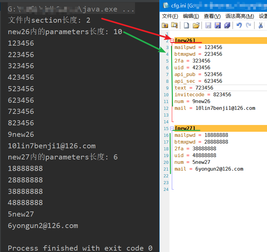Click the line 'mail = 10lin7benji1@126.com'
267x252 pixels.
215,108
